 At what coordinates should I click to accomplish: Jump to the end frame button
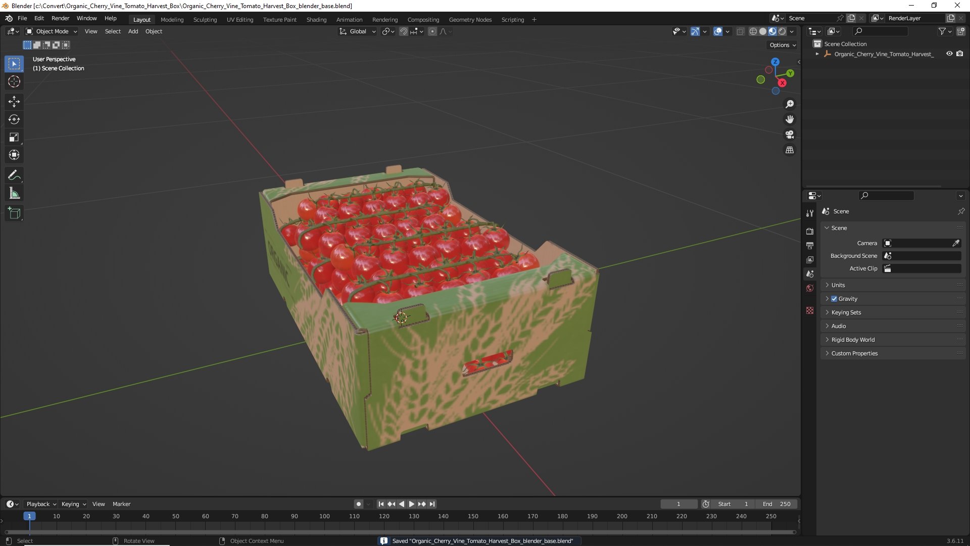coord(432,504)
